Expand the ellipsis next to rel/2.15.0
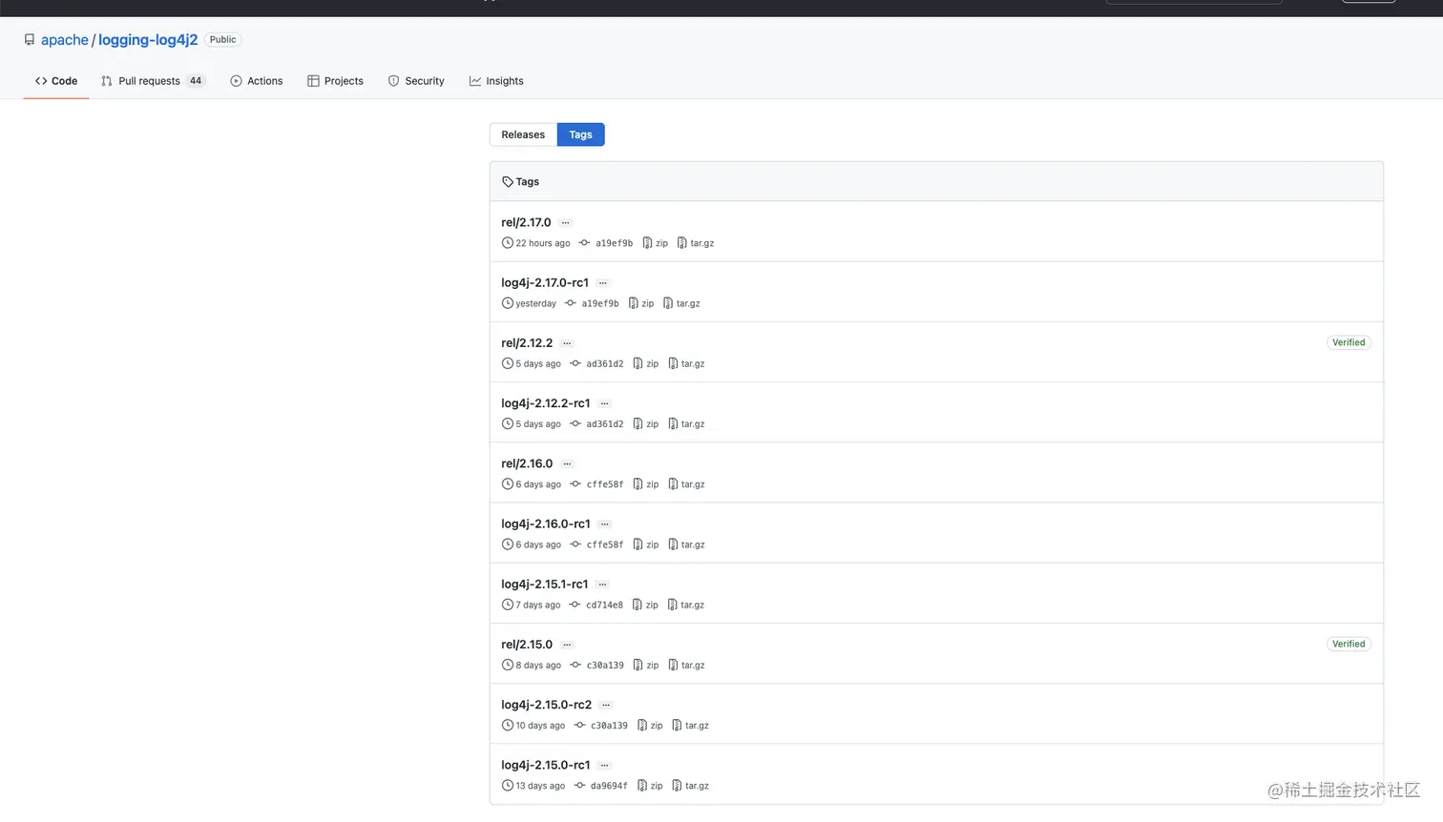1443x822 pixels. [567, 645]
